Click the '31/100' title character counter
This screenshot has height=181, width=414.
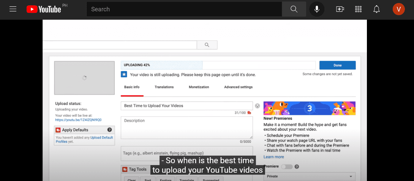[x=240, y=113]
